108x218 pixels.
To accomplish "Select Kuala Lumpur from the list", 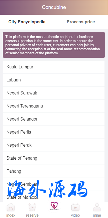I will (x=54, y=67).
